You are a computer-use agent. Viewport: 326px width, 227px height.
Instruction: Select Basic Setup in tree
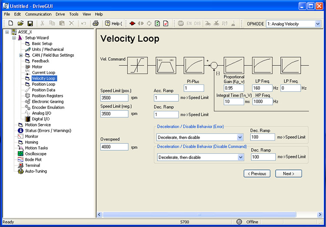42,43
